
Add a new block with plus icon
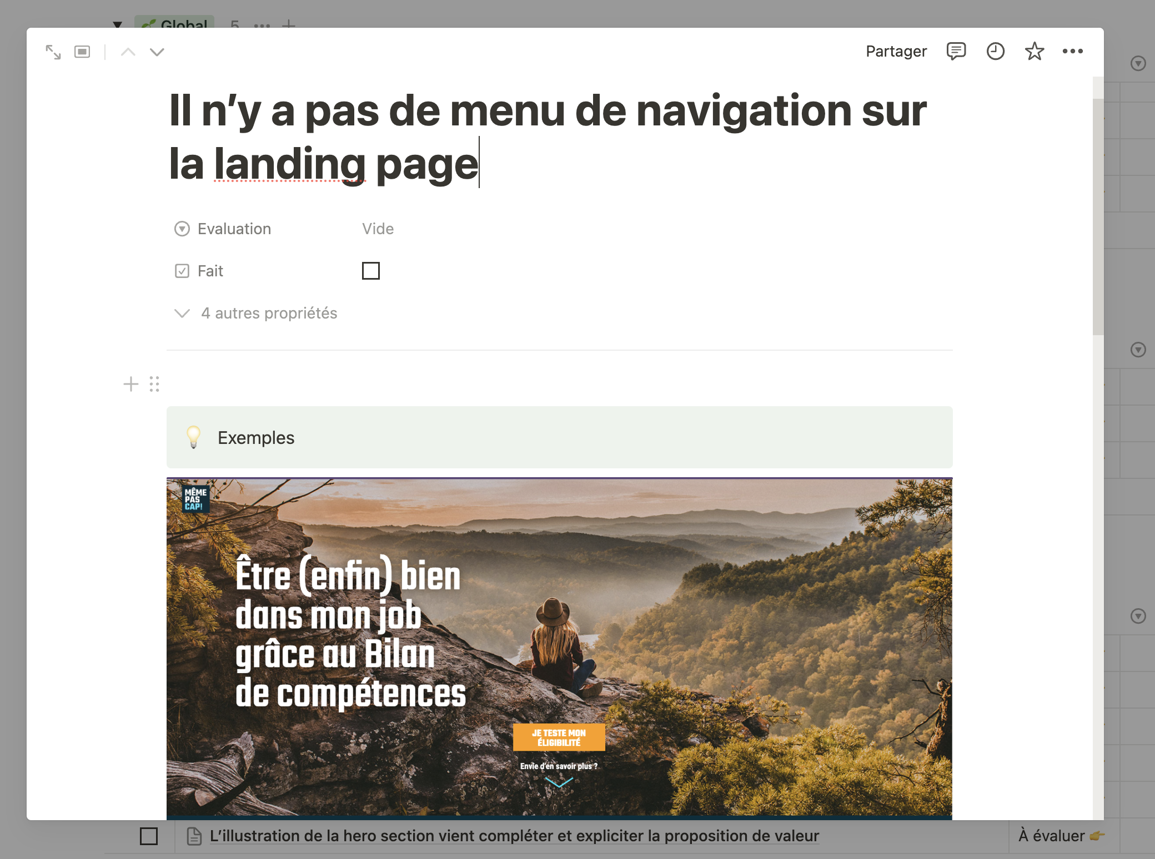(131, 384)
